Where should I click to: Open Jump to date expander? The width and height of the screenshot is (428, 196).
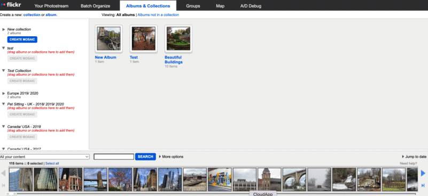click(414, 157)
